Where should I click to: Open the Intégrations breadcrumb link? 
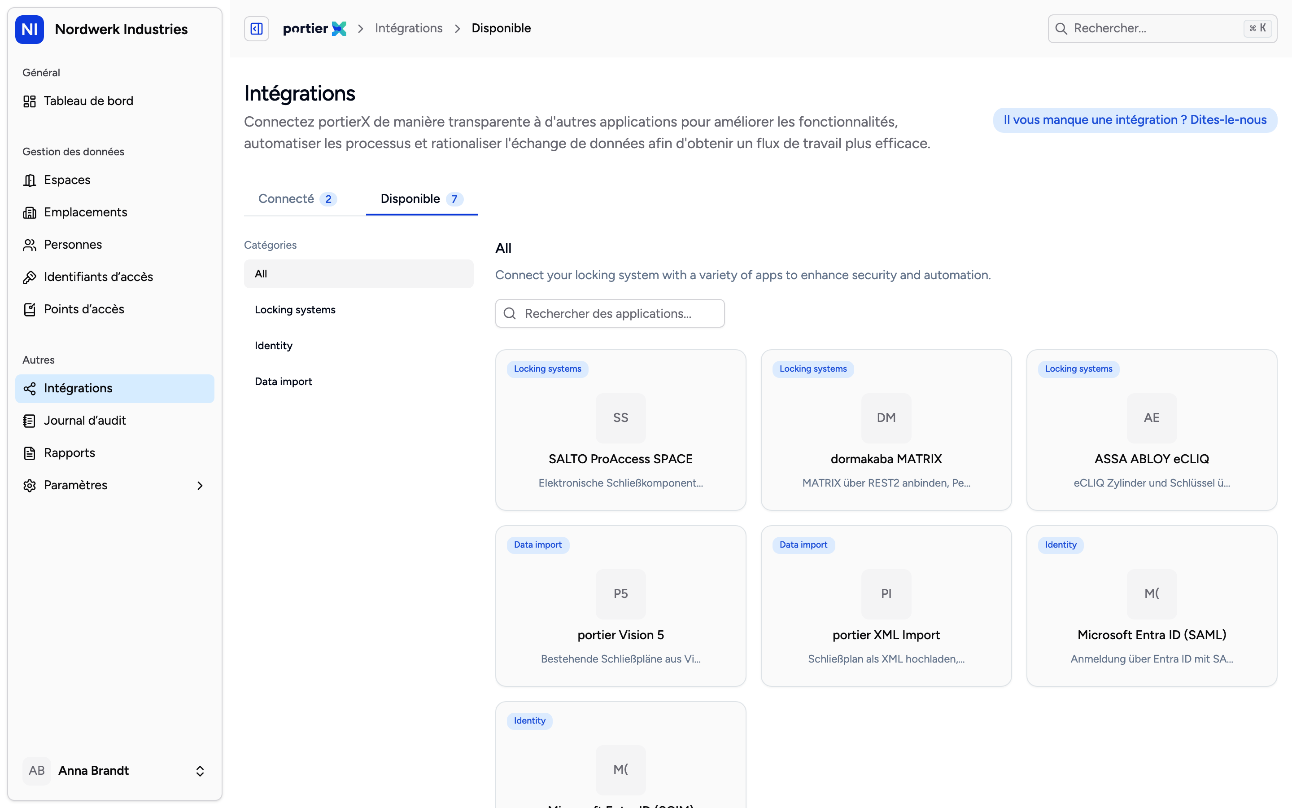[x=408, y=28]
